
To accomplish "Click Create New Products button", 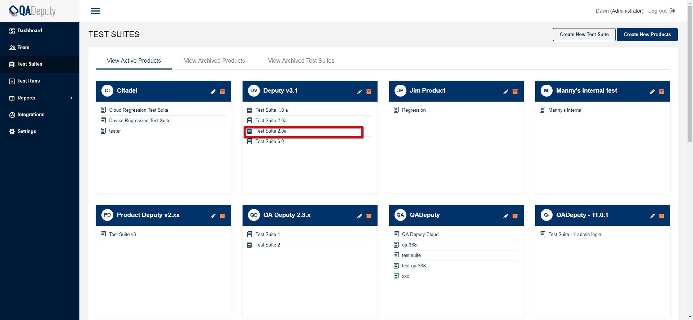I will [647, 35].
